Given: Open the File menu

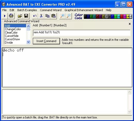Looking at the screenshot, I should [x=4, y=10].
